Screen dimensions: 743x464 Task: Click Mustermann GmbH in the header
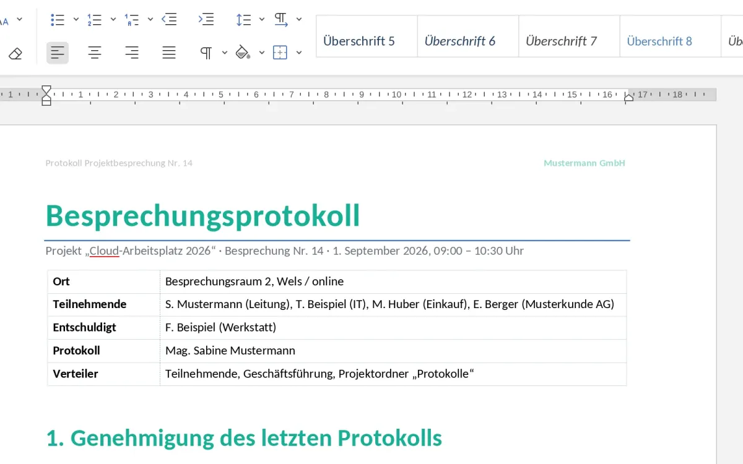(x=584, y=163)
